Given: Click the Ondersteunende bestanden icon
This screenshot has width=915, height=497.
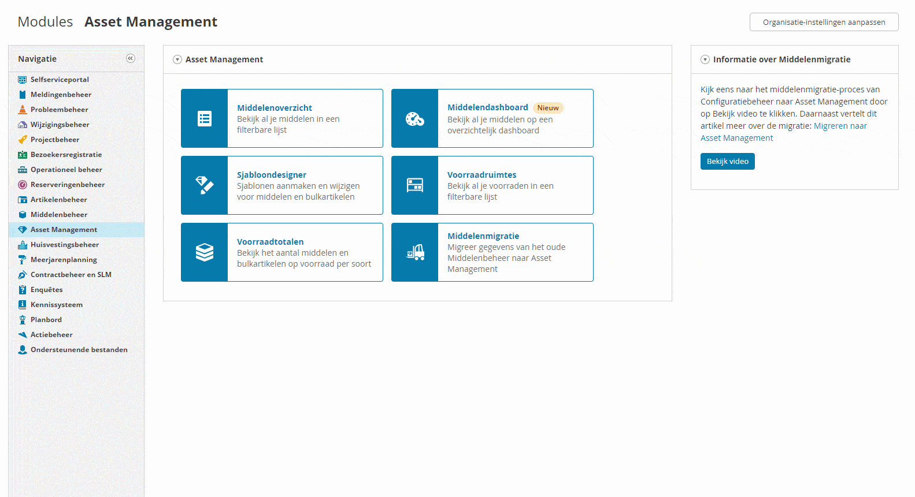Looking at the screenshot, I should tap(23, 350).
